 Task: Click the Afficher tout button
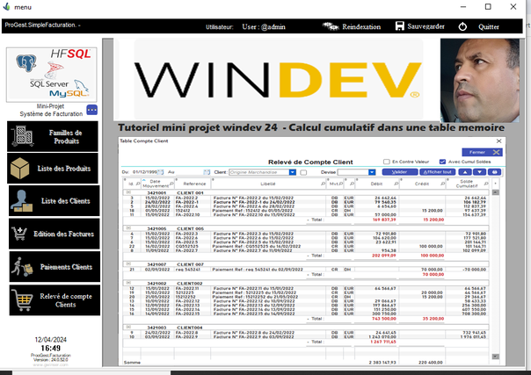[437, 172]
